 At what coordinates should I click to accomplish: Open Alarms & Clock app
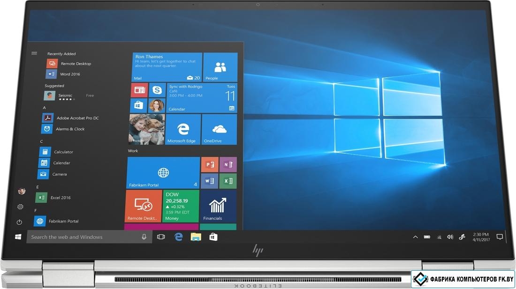(63, 129)
